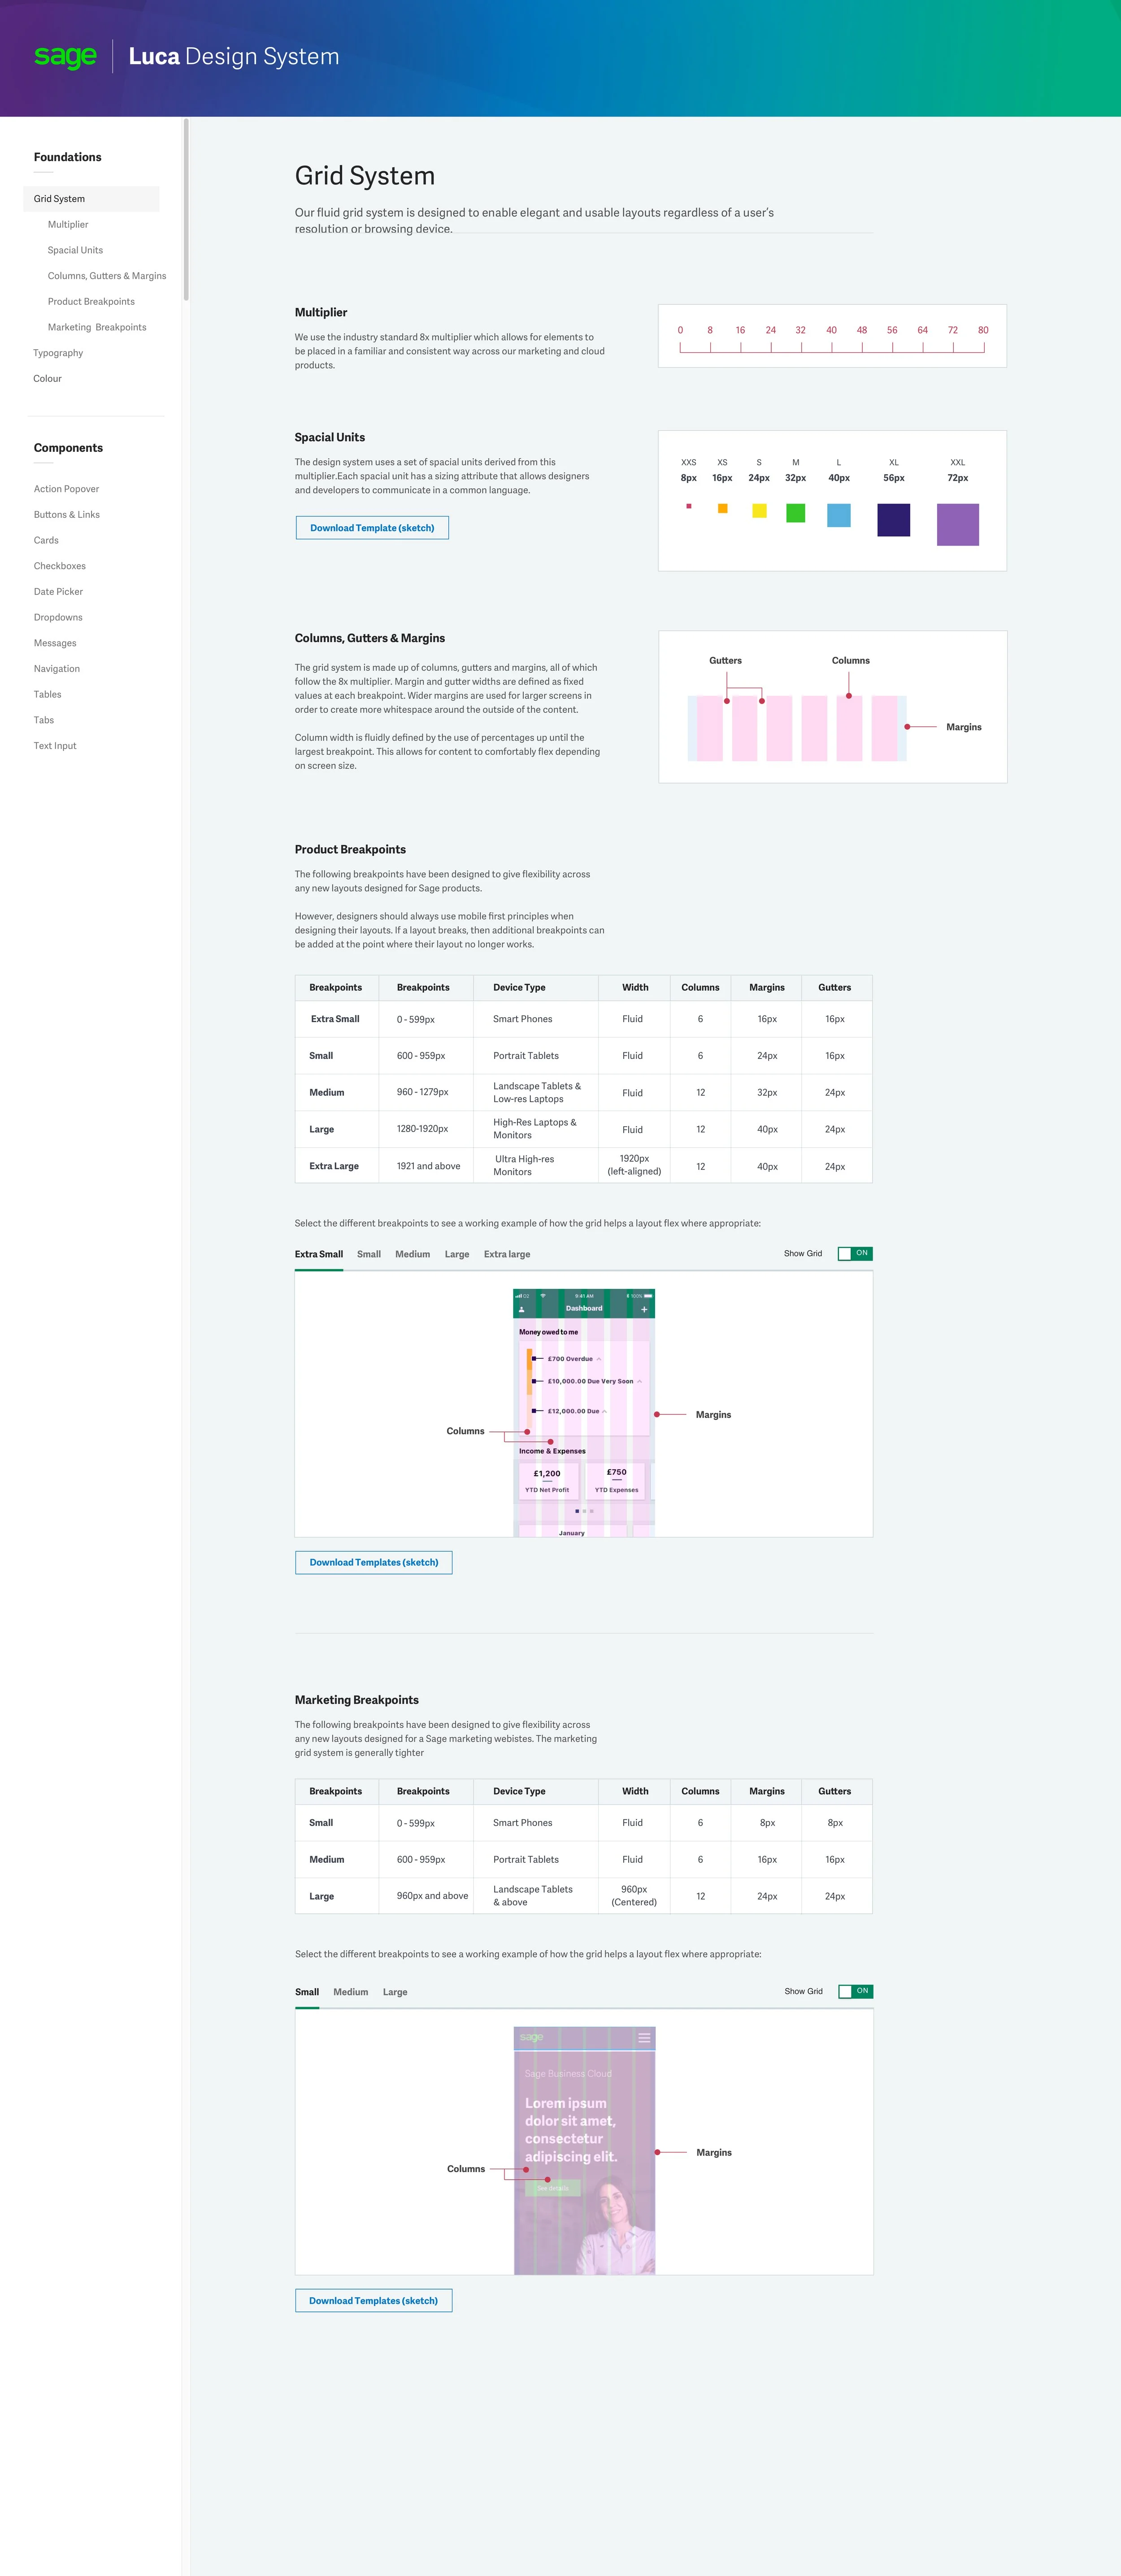1121x2576 pixels.
Task: Select the Medium tab under Marketing Breakpoints
Action: [x=350, y=1992]
